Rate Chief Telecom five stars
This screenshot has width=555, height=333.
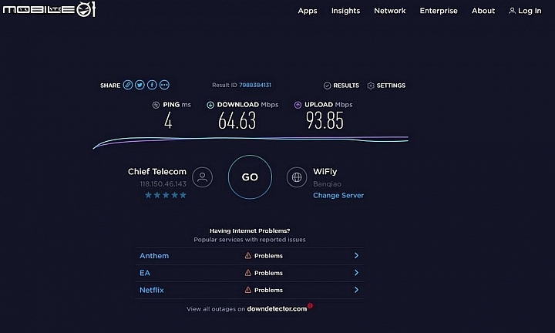(183, 195)
